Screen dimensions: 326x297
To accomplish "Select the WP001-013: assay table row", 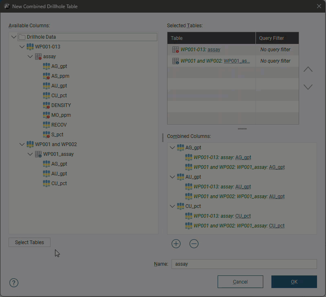I will pyautogui.click(x=211, y=50).
